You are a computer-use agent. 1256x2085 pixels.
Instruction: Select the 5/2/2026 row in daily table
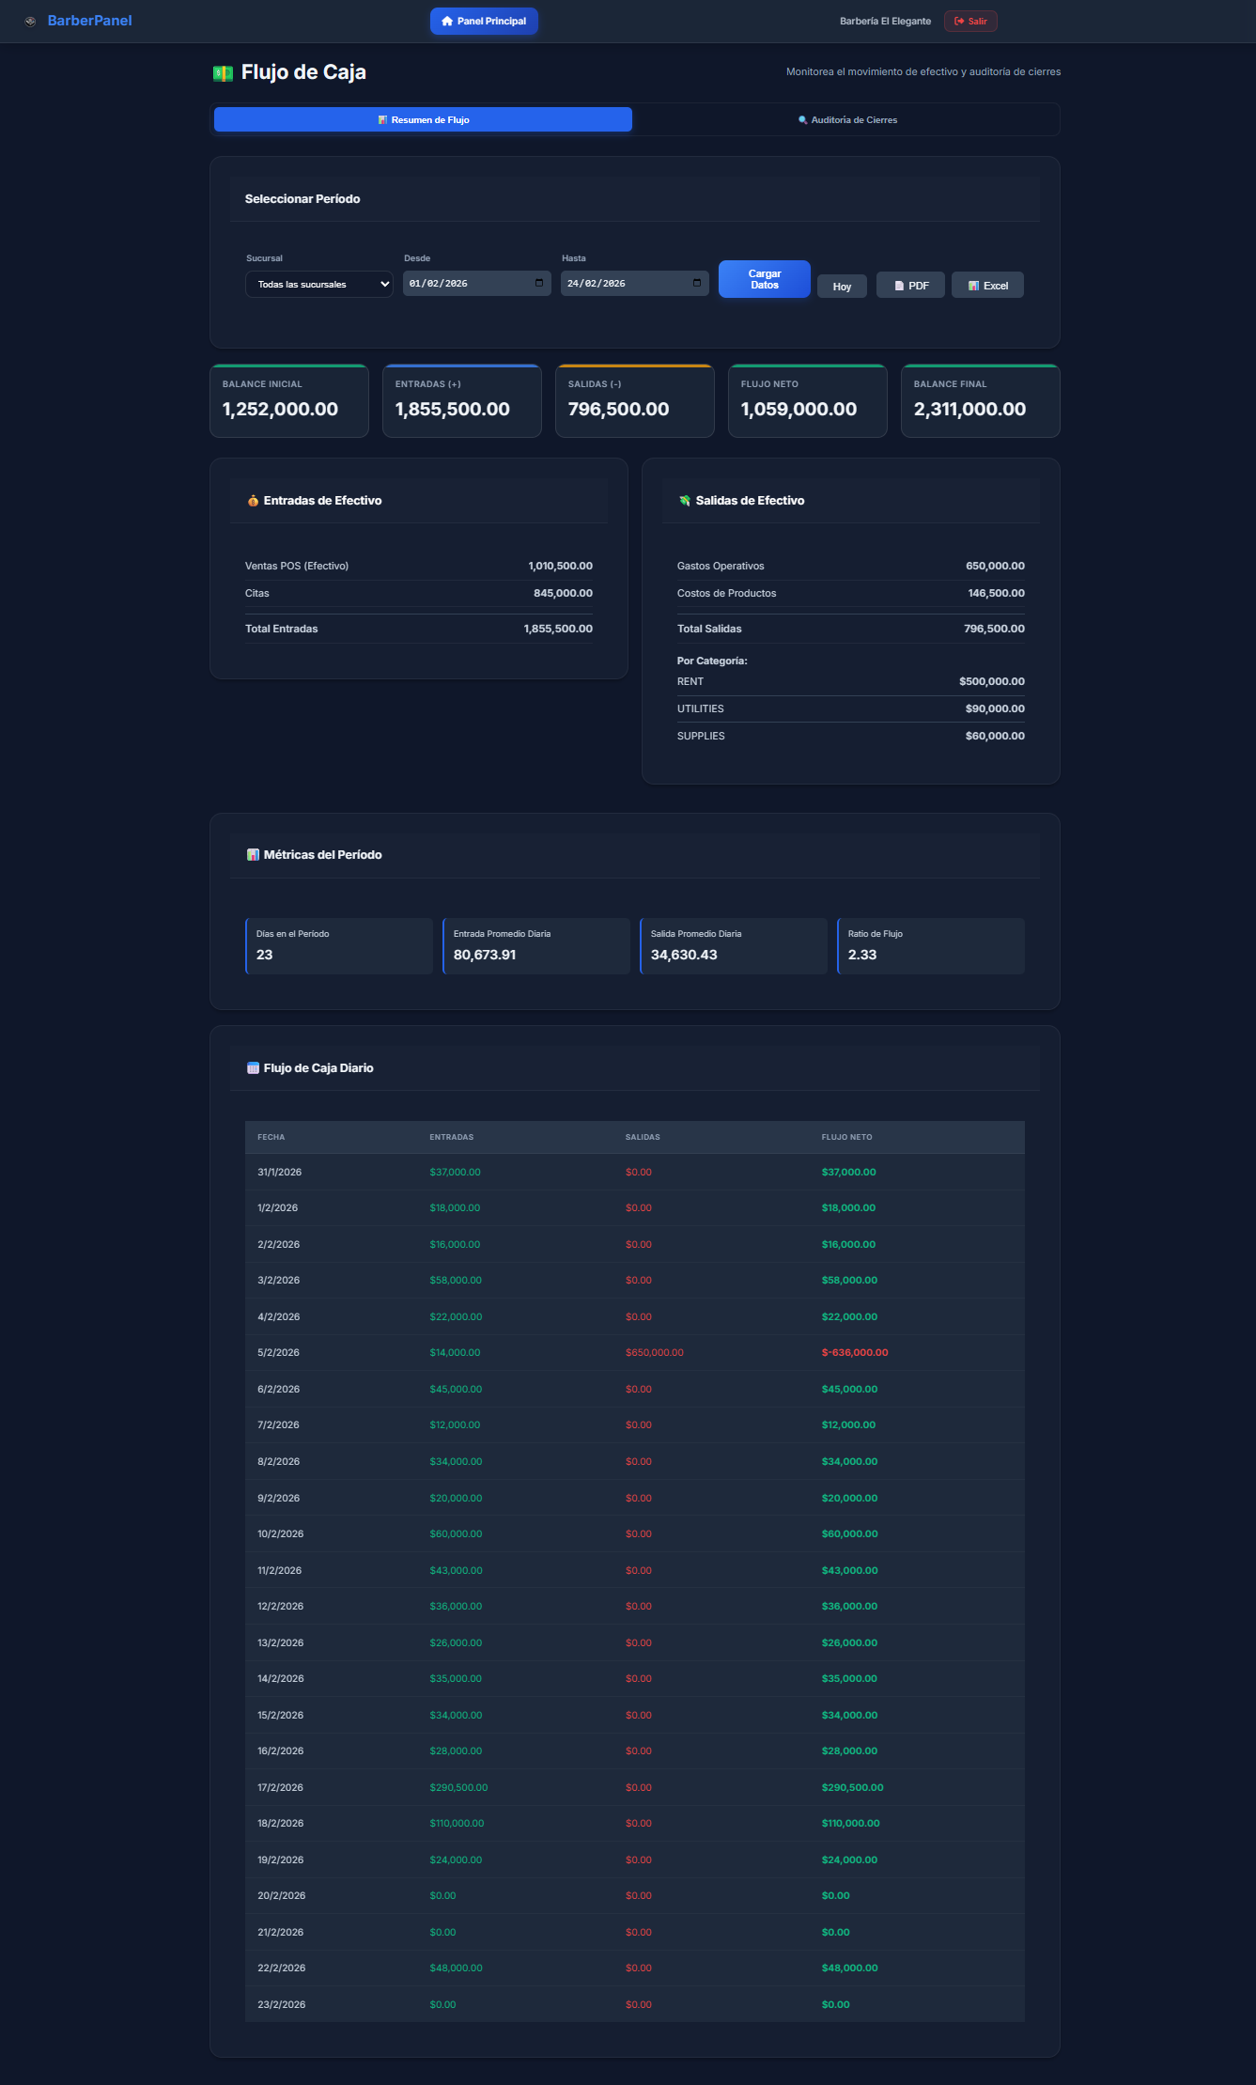tap(634, 1353)
